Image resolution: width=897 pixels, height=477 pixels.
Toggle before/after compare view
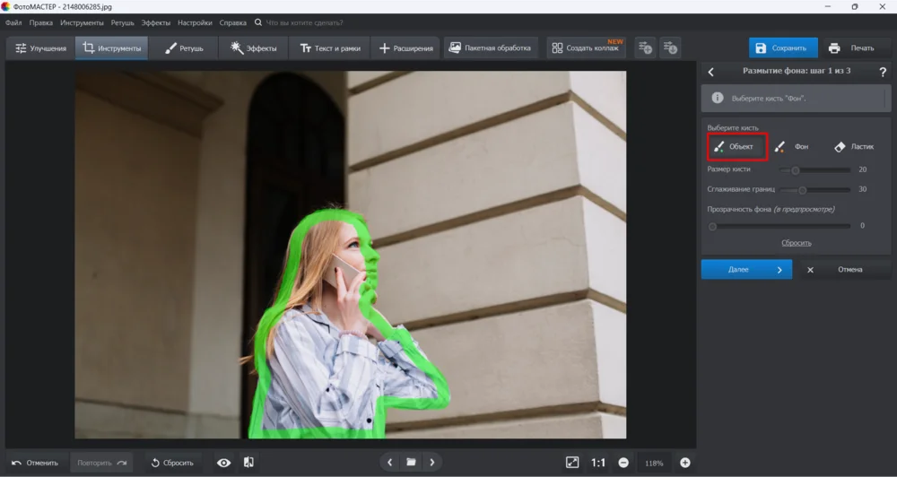tap(248, 463)
